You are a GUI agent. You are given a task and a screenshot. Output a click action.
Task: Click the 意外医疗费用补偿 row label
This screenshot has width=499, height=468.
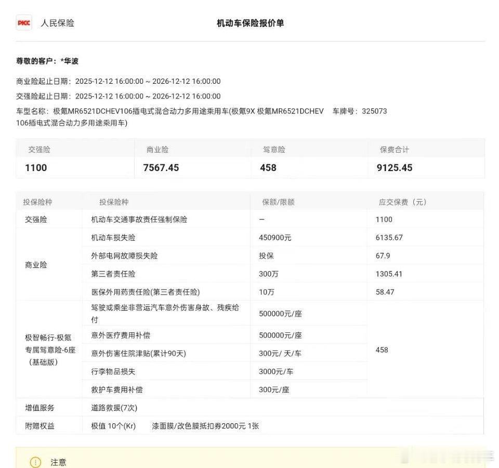[121, 335]
